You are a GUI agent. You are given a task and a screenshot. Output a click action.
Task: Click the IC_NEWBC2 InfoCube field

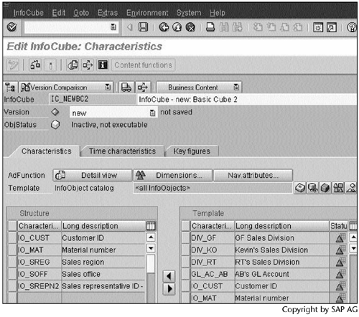tap(93, 99)
